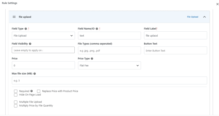Click the File Upload link in header
Viewport: 219px width, 116px height.
pos(193,17)
